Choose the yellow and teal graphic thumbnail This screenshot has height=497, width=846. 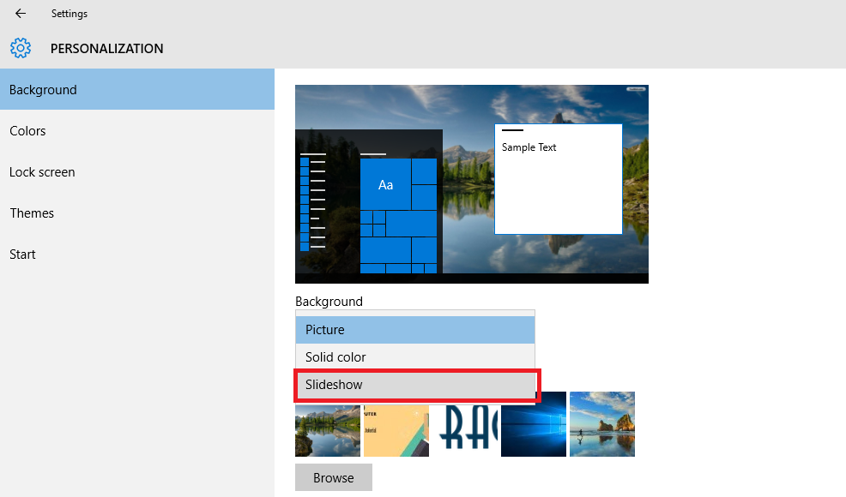click(x=396, y=429)
